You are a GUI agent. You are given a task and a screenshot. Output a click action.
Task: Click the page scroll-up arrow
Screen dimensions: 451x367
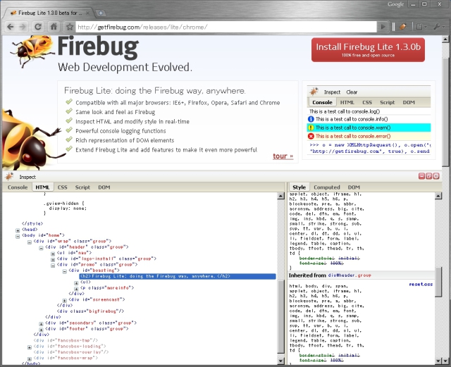pyautogui.click(x=445, y=39)
